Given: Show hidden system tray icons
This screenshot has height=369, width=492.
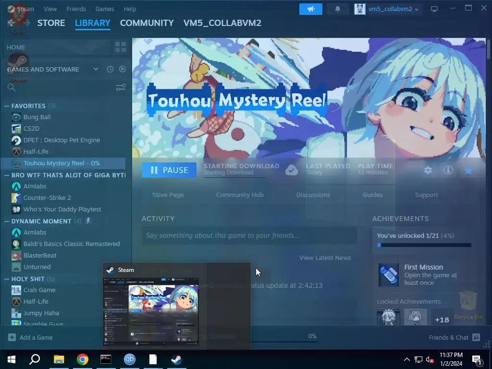Looking at the screenshot, I should pos(406,359).
